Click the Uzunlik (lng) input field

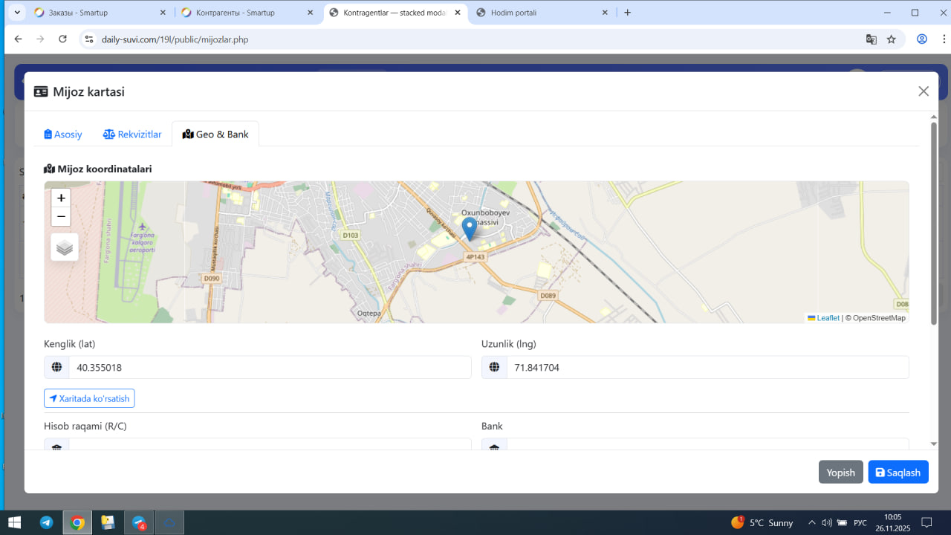pyautogui.click(x=707, y=367)
